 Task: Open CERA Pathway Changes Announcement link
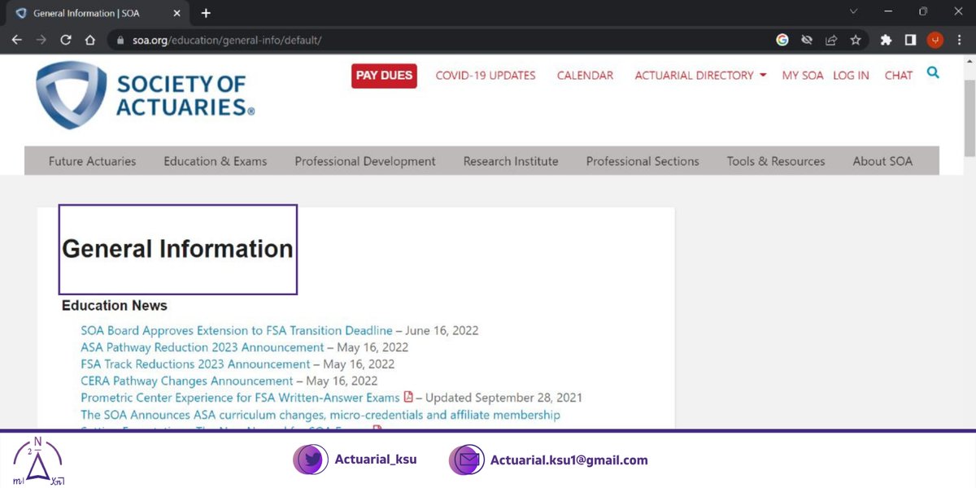(187, 381)
